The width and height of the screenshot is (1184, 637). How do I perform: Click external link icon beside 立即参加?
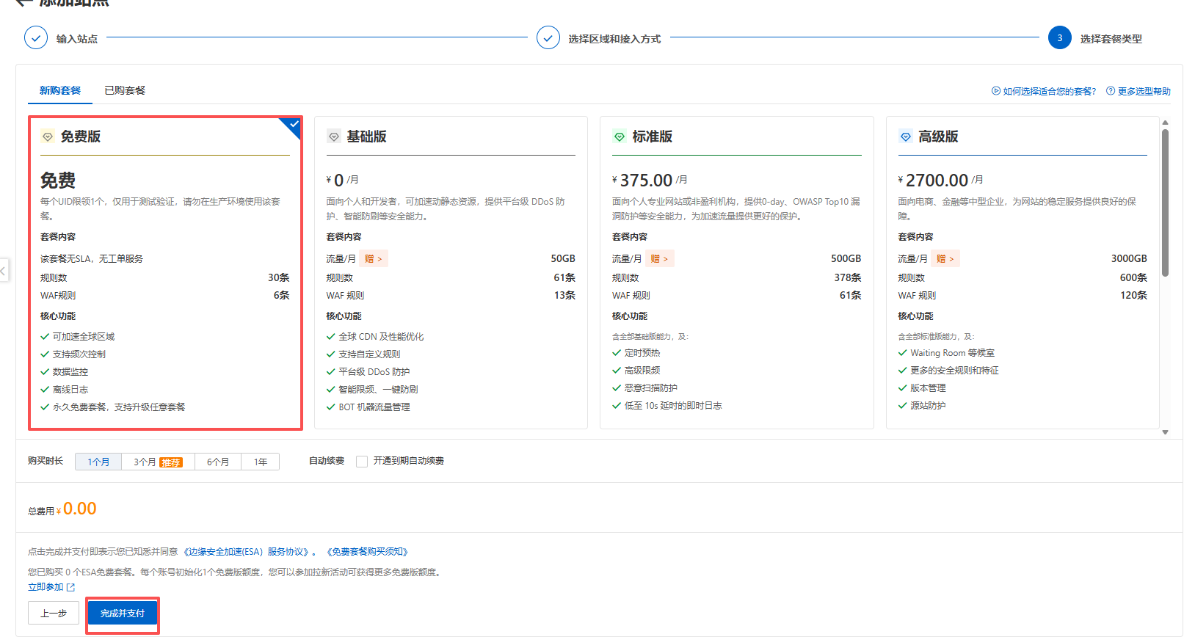[x=70, y=587]
